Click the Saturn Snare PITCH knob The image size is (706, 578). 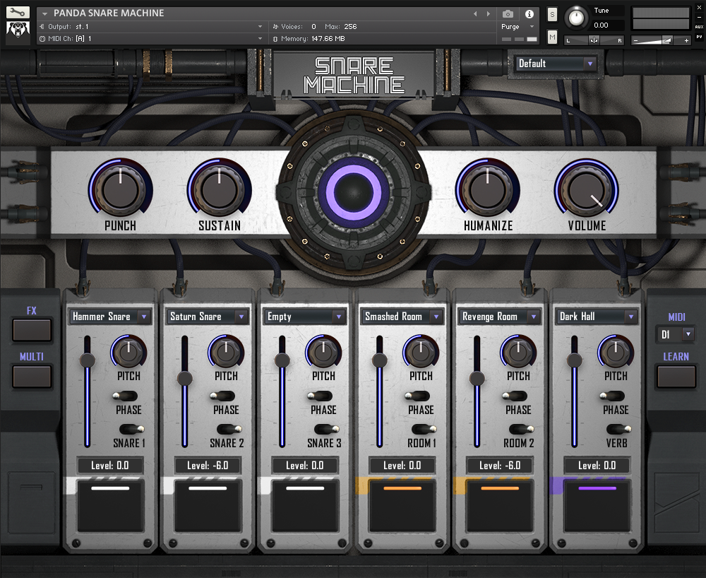pos(226,352)
